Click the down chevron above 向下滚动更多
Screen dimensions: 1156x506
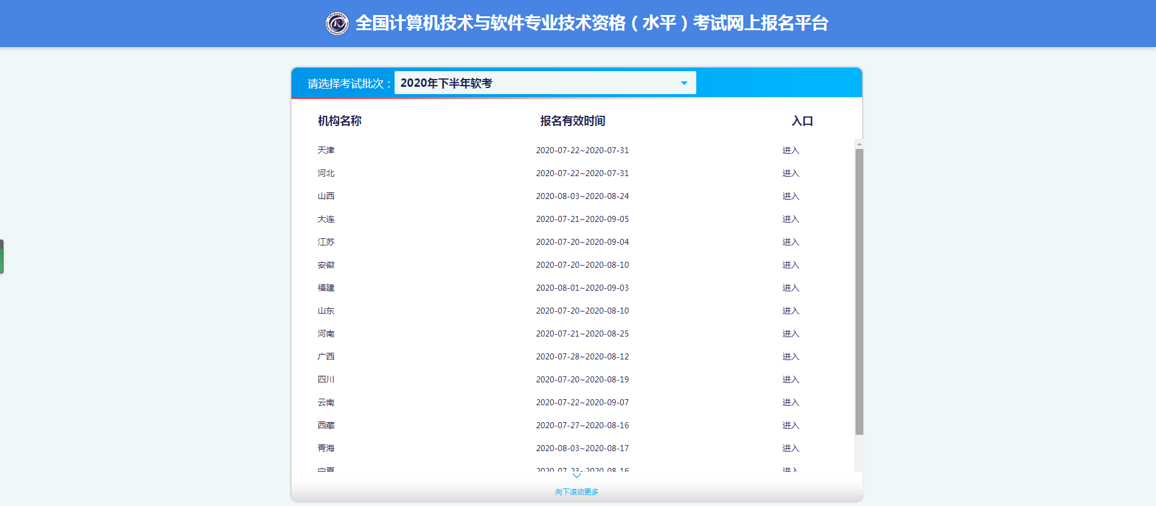click(x=577, y=476)
